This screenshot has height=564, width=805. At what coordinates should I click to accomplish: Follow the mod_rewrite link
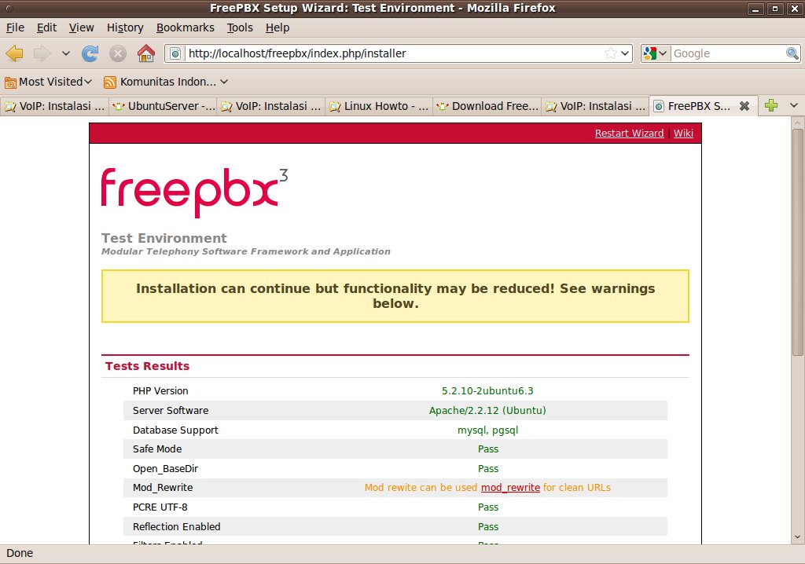[510, 488]
